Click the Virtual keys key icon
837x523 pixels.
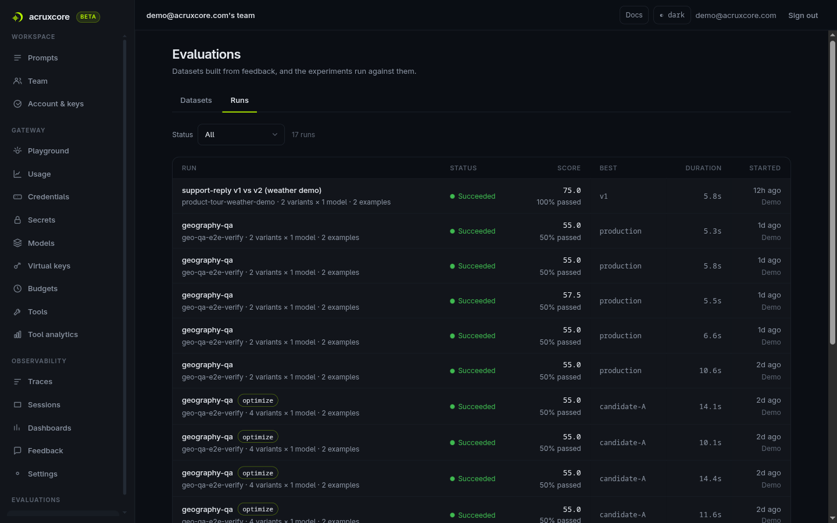coord(17,266)
